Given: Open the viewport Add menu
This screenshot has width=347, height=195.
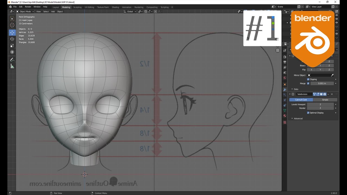Looking at the screenshot, I should [53, 11].
